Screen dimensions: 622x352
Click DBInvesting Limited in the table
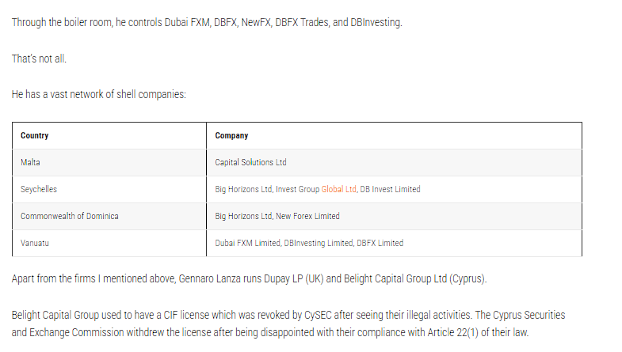click(319, 243)
